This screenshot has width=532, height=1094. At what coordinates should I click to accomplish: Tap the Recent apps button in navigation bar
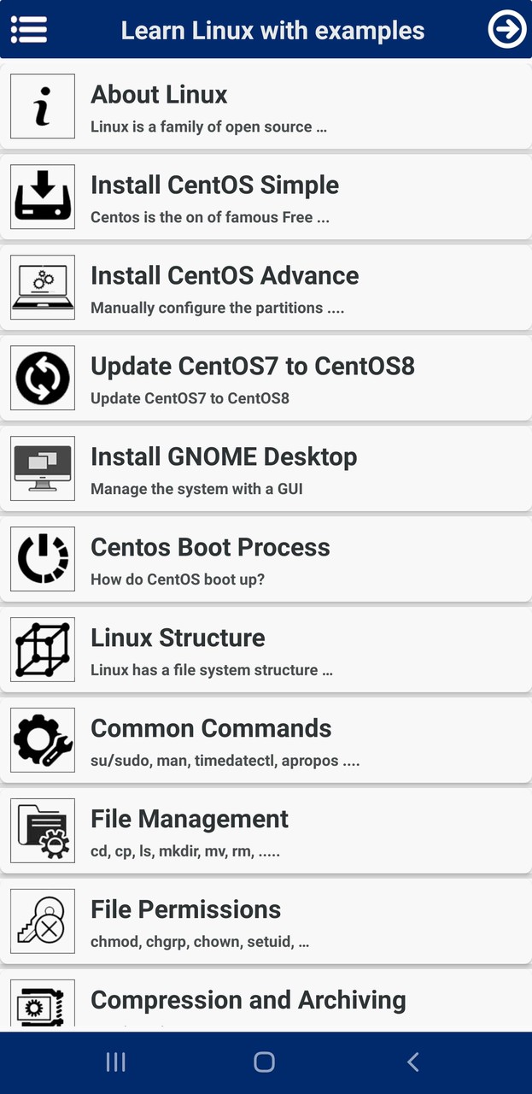(115, 1062)
